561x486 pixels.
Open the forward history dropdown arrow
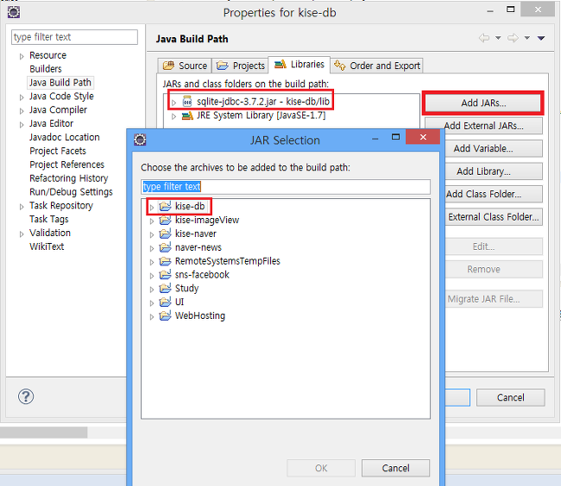(x=527, y=38)
